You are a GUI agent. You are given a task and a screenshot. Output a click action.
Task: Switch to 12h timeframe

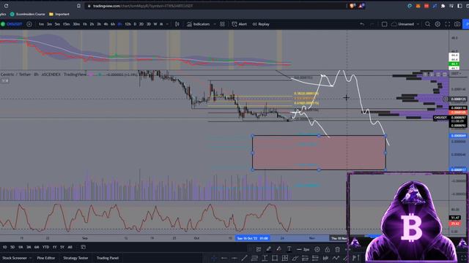coord(128,24)
